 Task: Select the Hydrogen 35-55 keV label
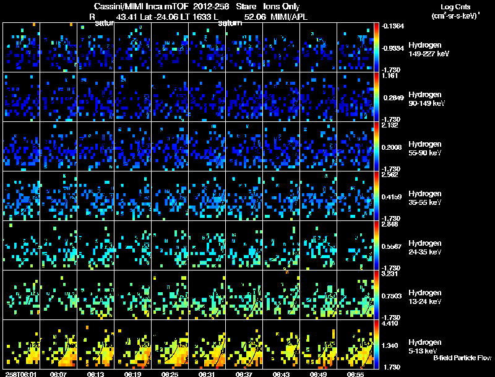click(425, 198)
